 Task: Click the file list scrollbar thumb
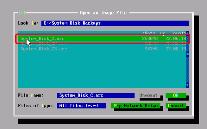tap(188, 54)
